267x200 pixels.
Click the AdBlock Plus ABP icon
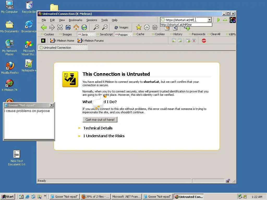point(204,41)
